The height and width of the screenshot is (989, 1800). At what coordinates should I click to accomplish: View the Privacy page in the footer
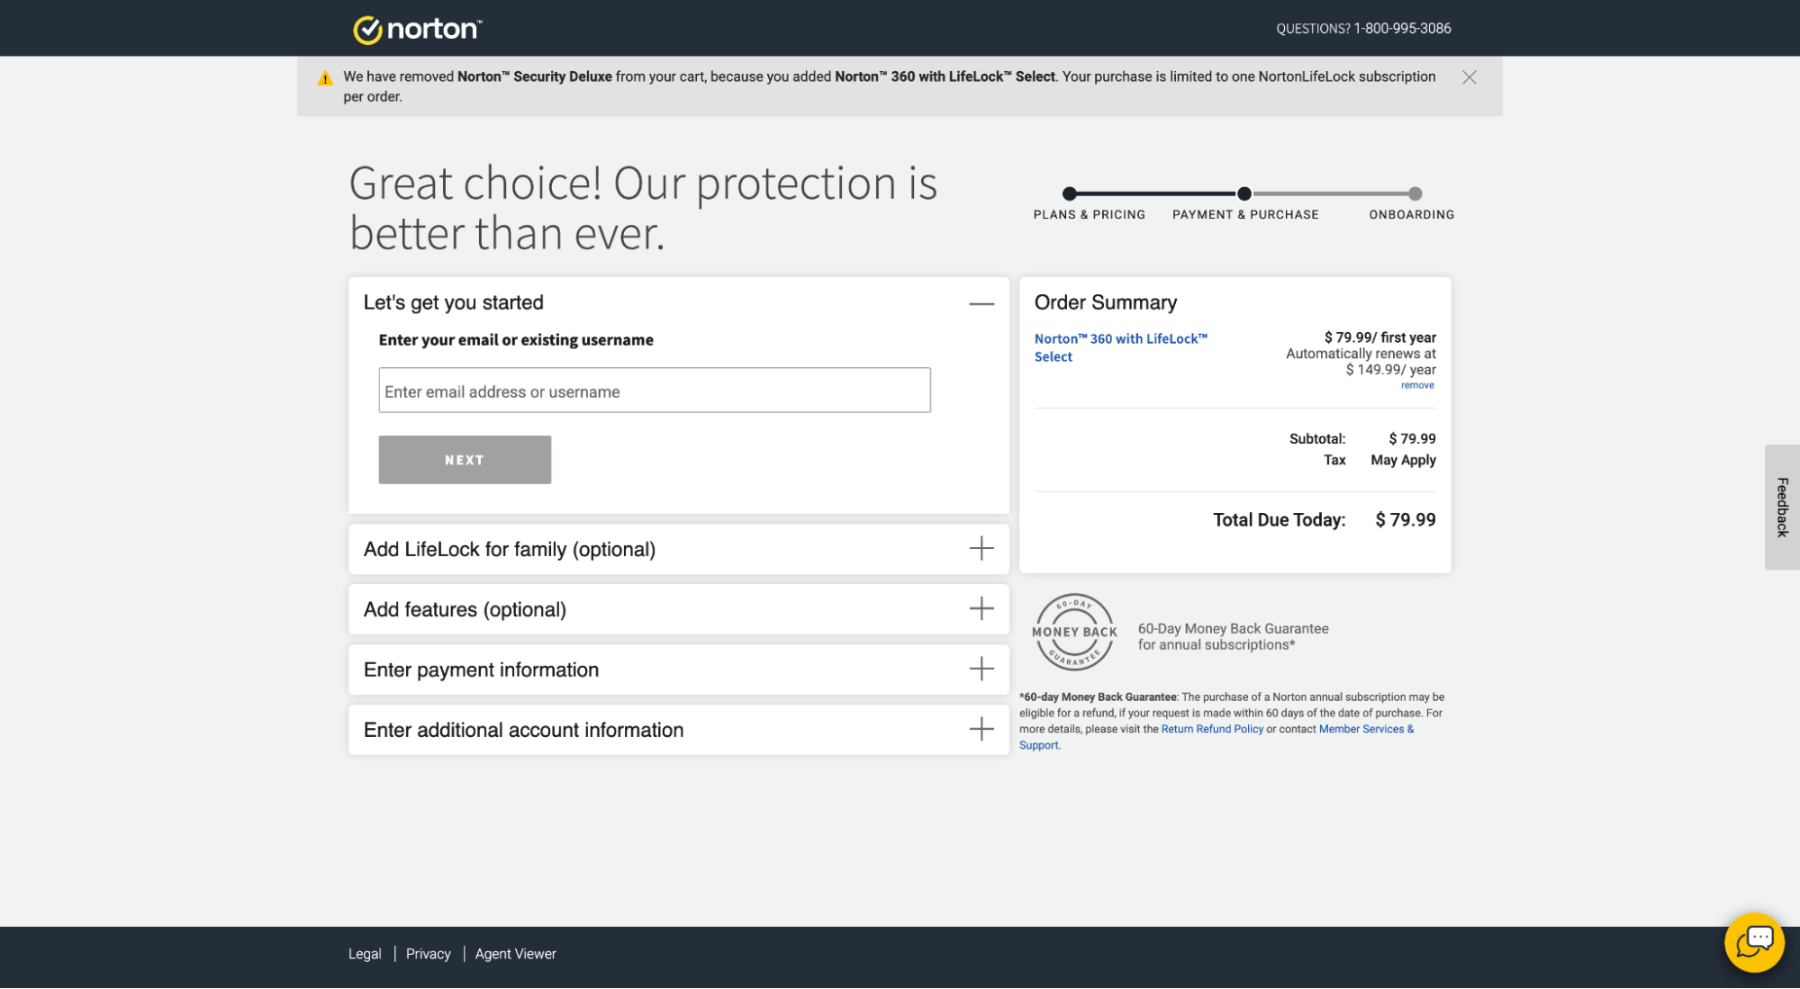pos(428,953)
